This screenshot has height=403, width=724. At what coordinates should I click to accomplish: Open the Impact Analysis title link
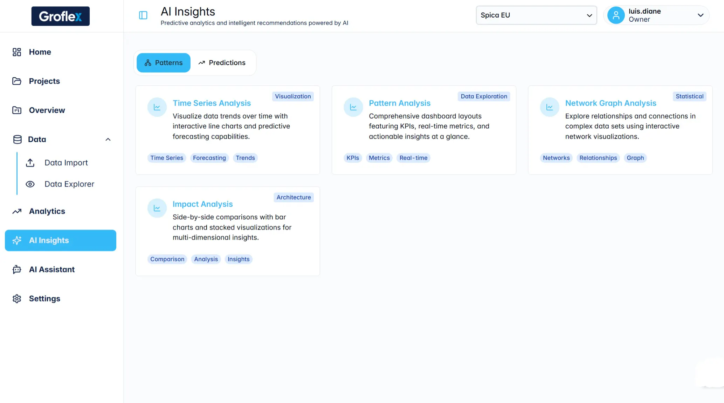(x=202, y=204)
